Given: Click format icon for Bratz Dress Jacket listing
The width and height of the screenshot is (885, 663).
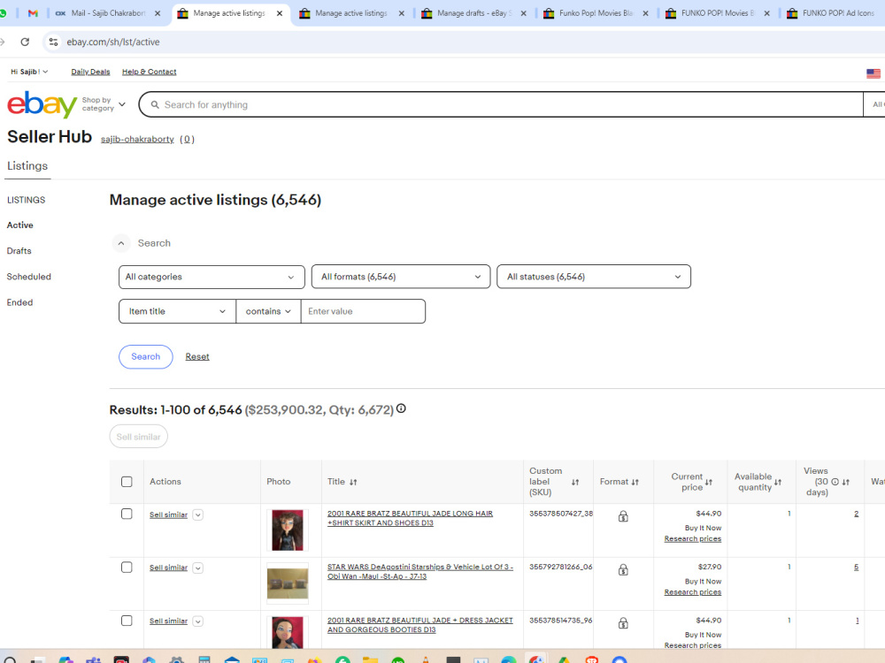Looking at the screenshot, I should pyautogui.click(x=623, y=623).
